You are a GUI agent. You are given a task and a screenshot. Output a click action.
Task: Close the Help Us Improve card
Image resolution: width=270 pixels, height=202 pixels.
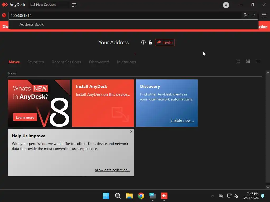point(131,132)
